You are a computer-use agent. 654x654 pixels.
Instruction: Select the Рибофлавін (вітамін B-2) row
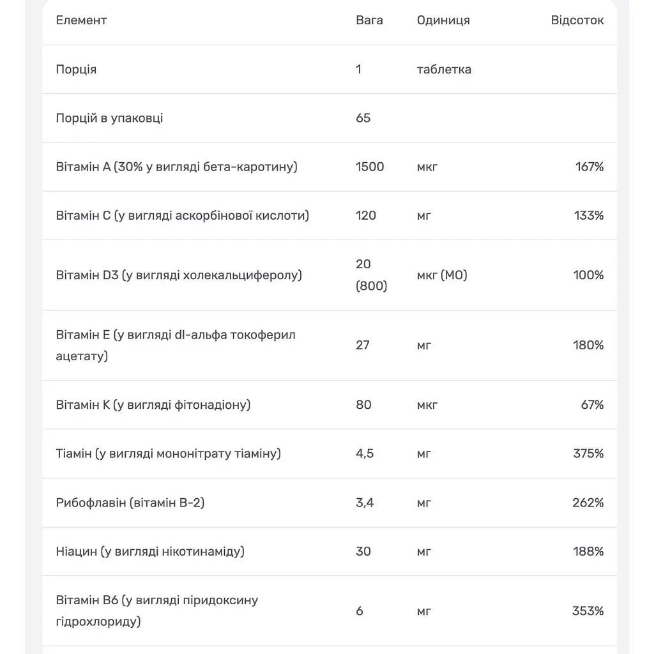[330, 503]
